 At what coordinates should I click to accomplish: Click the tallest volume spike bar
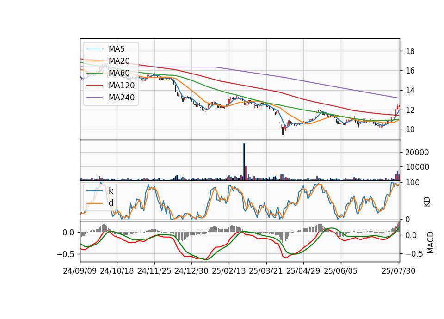[x=244, y=162]
